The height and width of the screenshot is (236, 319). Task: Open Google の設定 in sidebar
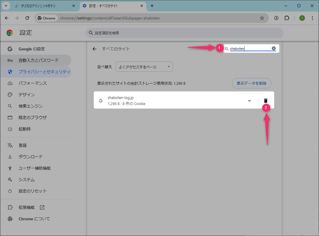(x=31, y=49)
